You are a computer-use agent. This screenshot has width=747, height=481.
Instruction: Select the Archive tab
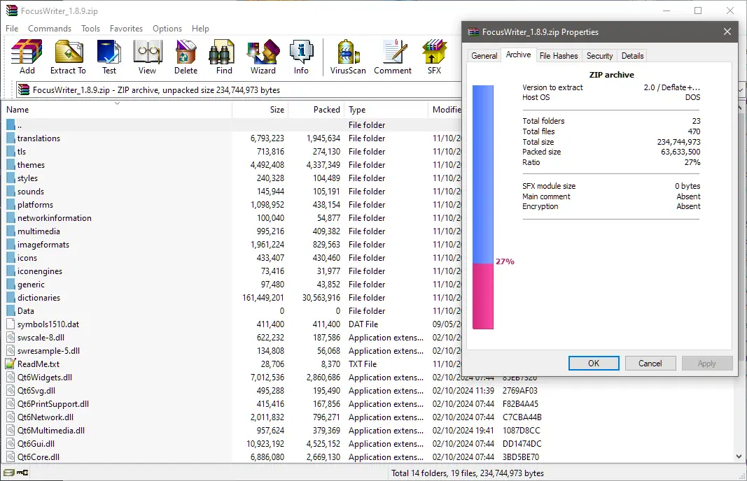pyautogui.click(x=518, y=55)
